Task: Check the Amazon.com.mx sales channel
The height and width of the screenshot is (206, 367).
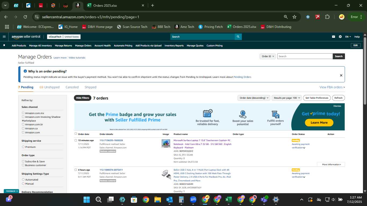Action: click(23, 113)
